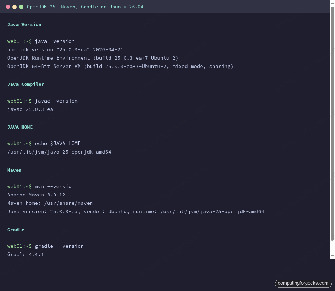Click the Gradle heading
Screen dimensions: 335x291
click(x=16, y=230)
